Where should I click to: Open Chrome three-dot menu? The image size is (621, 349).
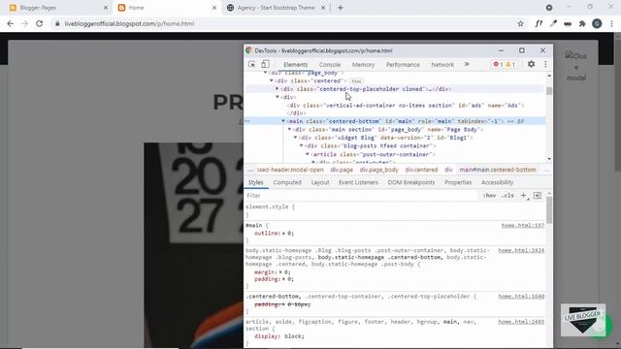pos(612,23)
